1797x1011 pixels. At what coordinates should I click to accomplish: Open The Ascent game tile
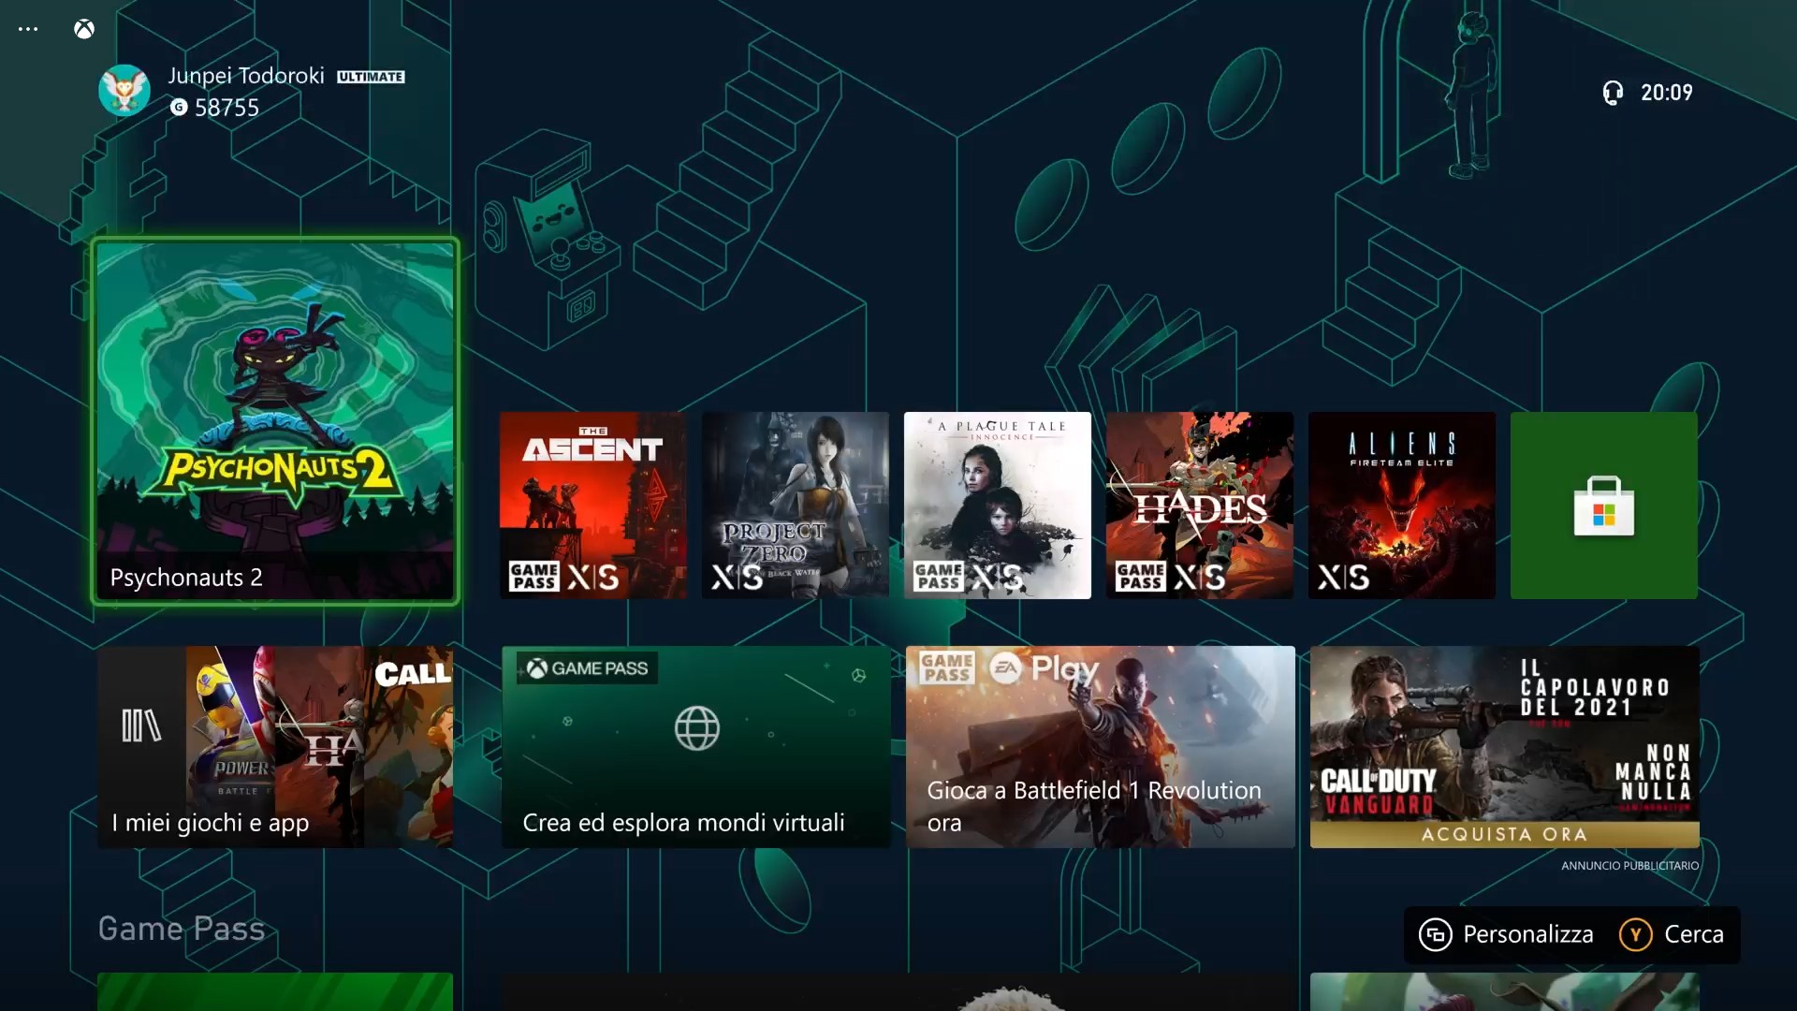[593, 505]
